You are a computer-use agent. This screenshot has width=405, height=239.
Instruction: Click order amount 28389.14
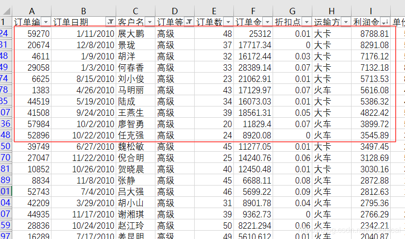click(254, 68)
